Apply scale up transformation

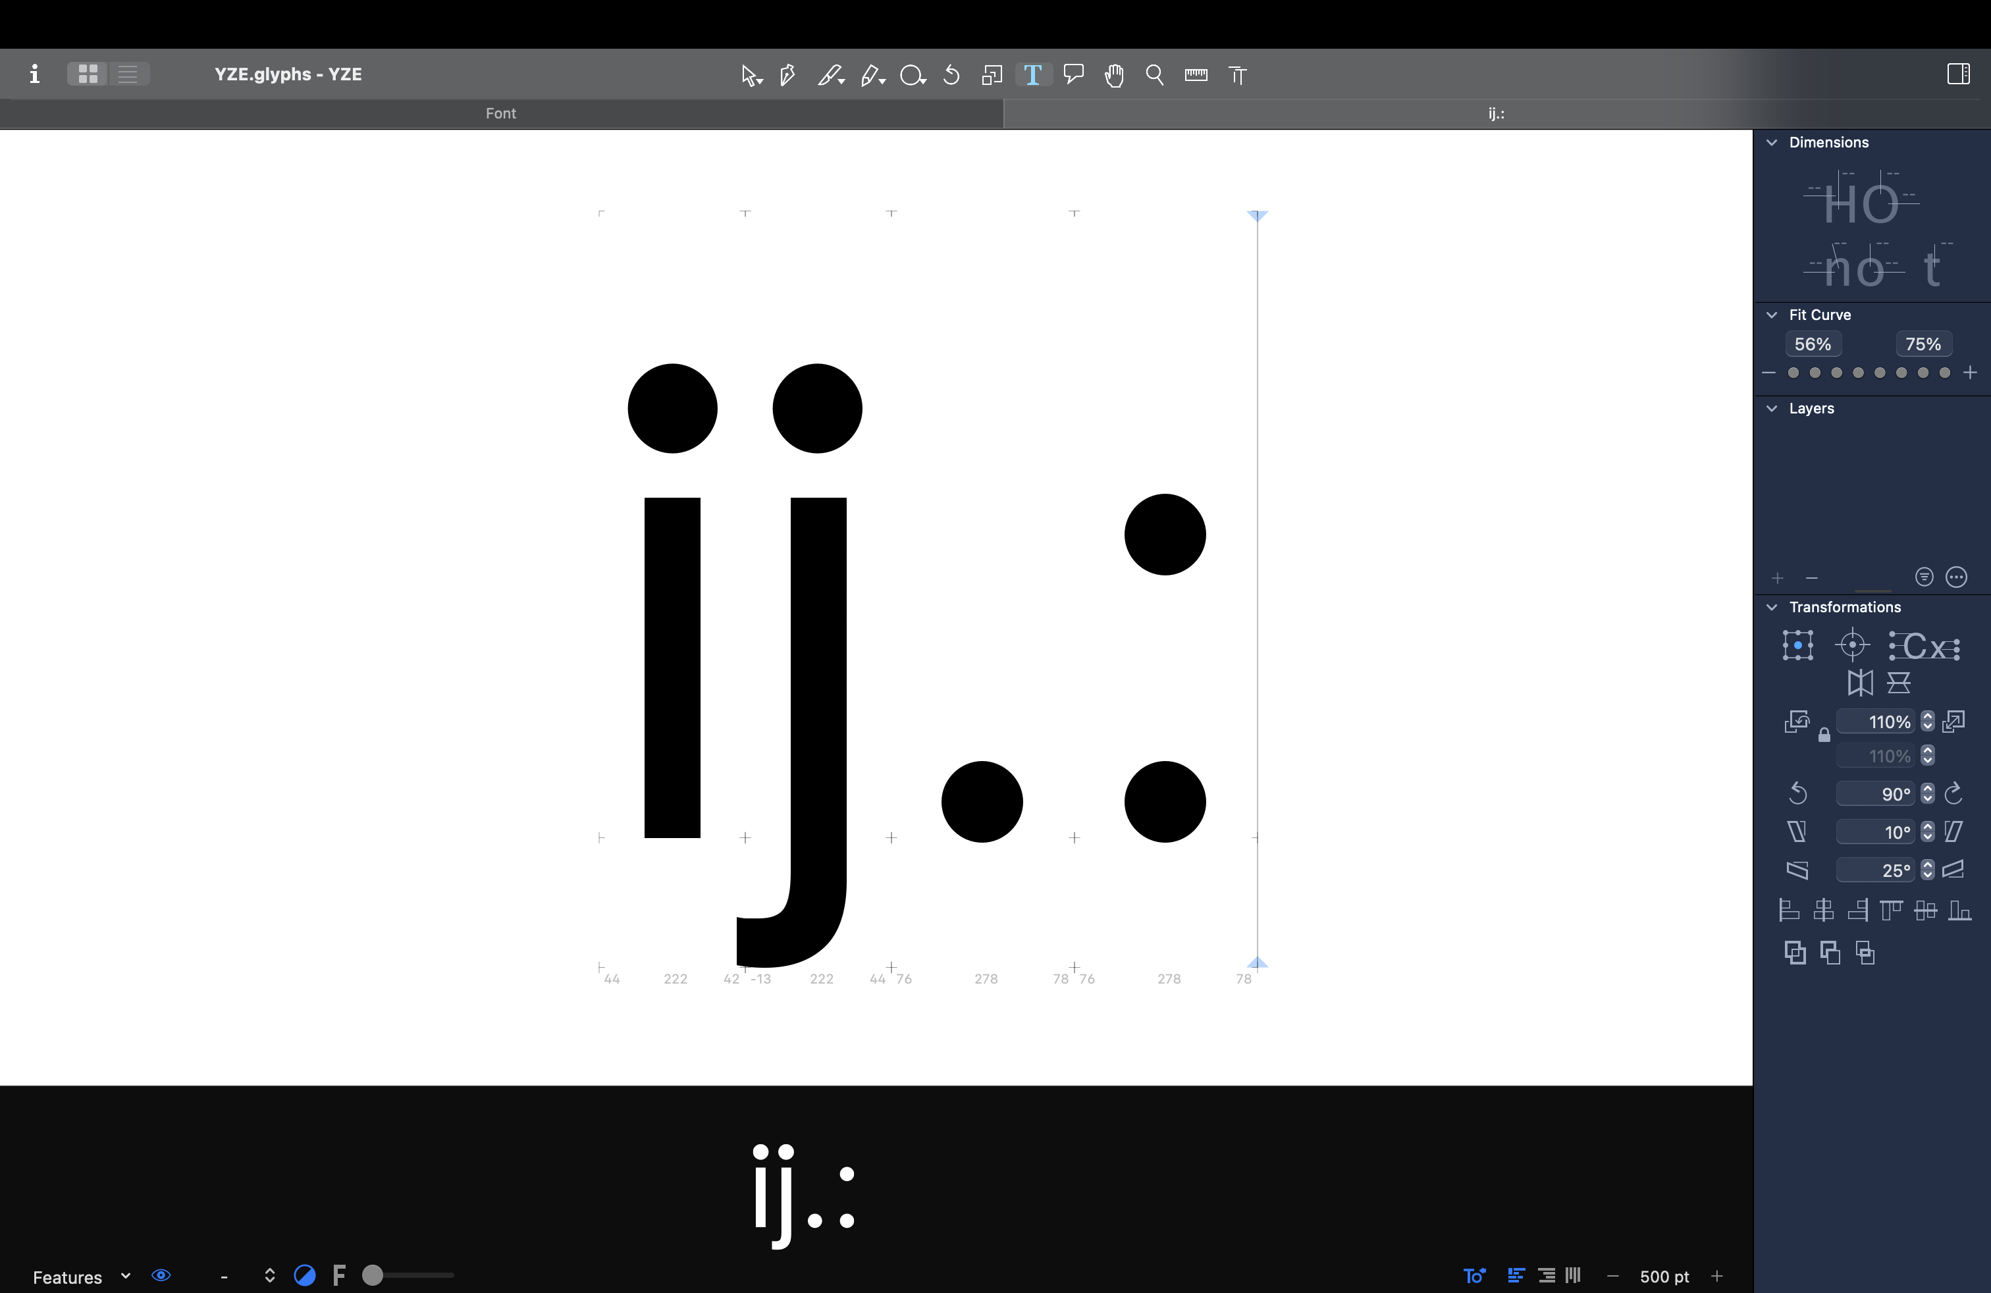point(1953,722)
